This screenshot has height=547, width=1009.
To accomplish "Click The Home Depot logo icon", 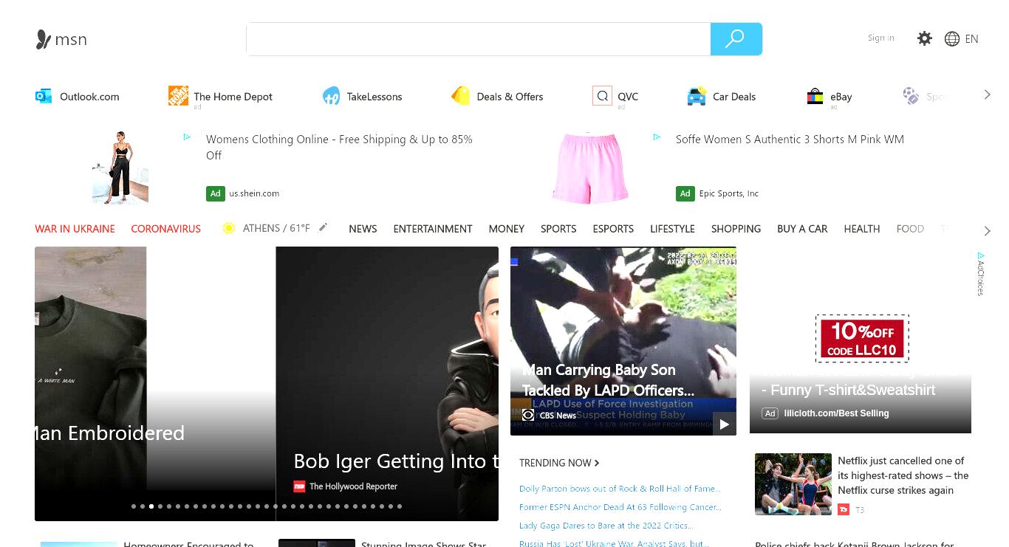I will [x=178, y=95].
